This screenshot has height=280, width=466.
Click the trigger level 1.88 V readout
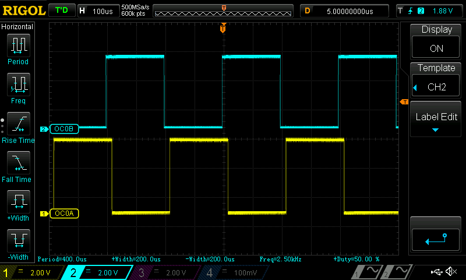coord(443,11)
